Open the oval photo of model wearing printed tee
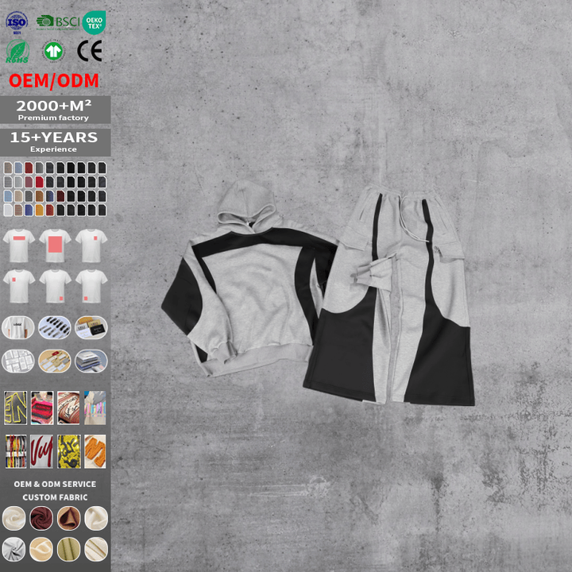 (x=18, y=327)
